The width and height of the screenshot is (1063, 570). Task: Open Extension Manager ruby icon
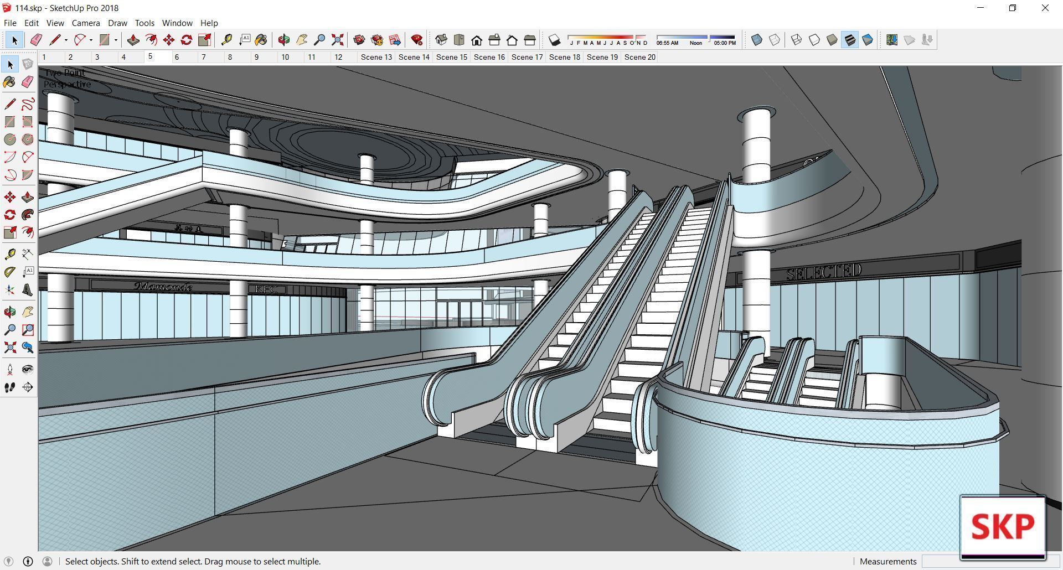(417, 40)
